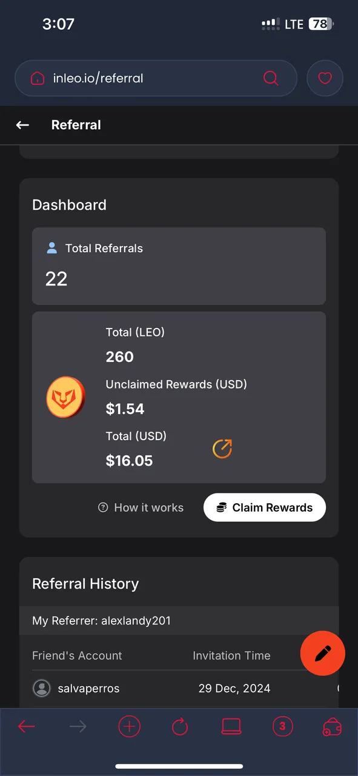Image resolution: width=358 pixels, height=776 pixels.
Task: Tap the Total Referrals card
Action: (179, 266)
